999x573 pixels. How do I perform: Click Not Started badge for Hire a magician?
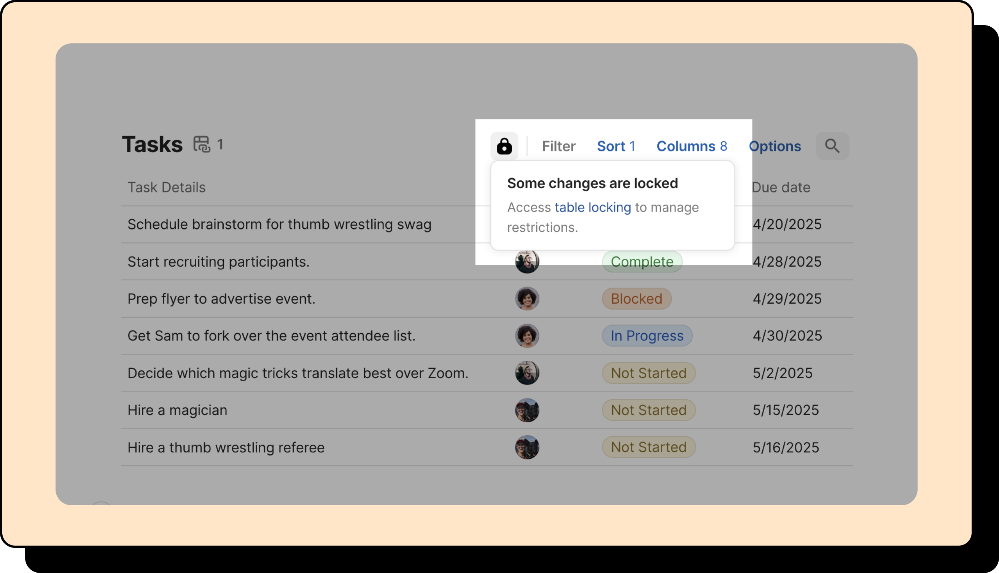click(x=648, y=410)
